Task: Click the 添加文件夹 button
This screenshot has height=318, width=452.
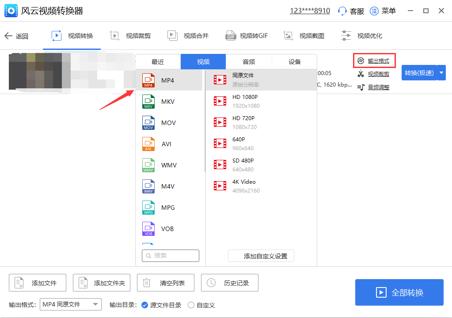Action: click(102, 283)
